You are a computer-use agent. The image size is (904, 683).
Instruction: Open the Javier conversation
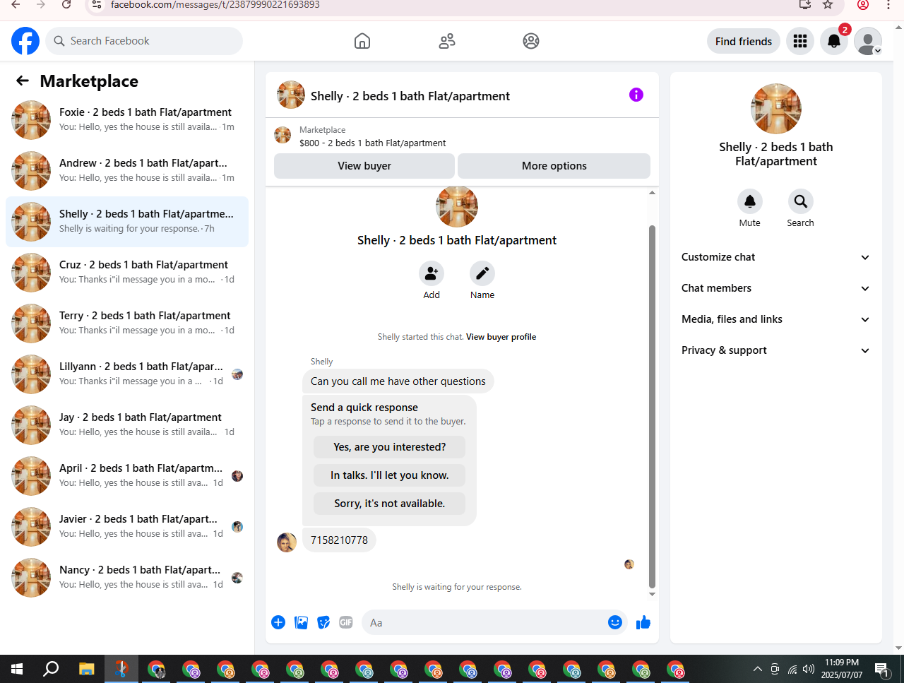click(x=127, y=527)
